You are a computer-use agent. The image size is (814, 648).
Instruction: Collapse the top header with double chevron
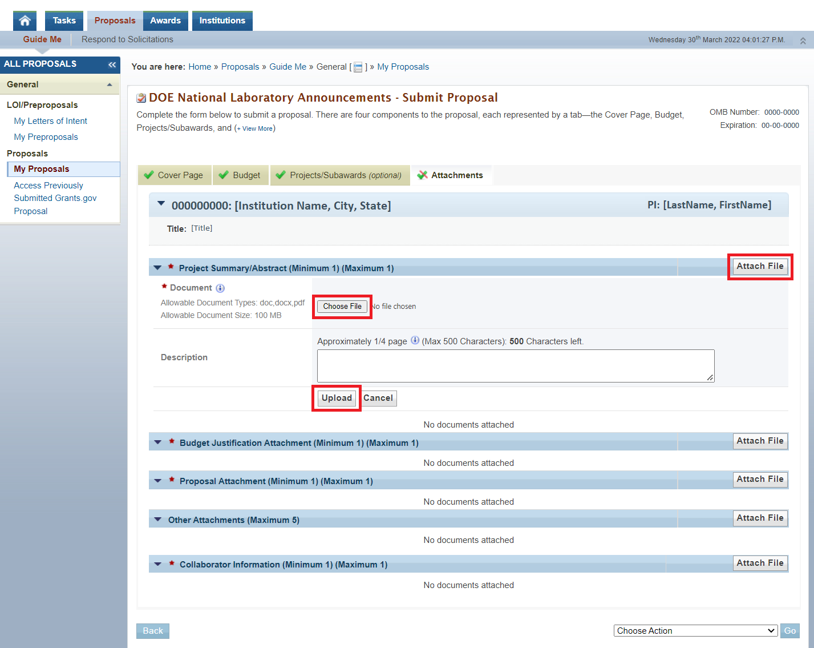pos(803,41)
